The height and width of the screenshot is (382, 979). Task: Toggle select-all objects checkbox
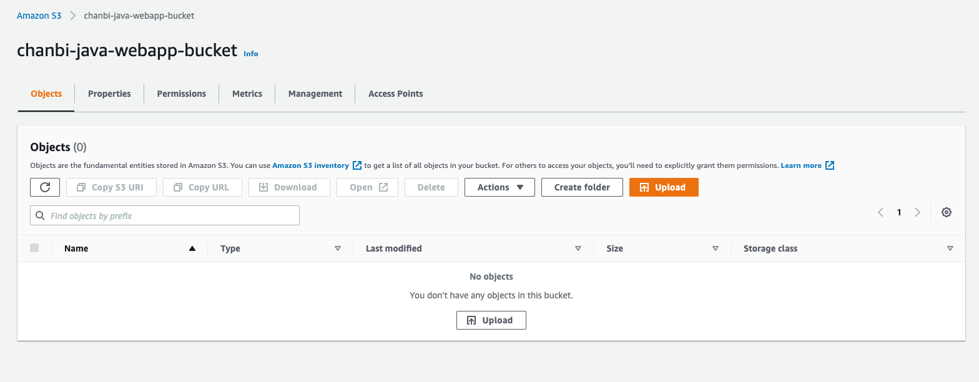(34, 248)
